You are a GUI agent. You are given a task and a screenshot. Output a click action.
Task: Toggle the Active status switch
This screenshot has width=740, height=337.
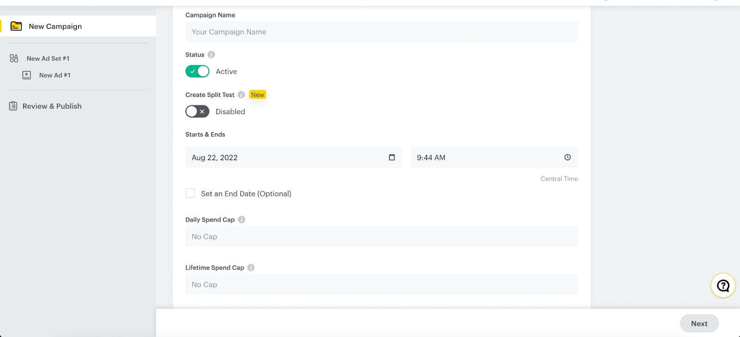197,72
